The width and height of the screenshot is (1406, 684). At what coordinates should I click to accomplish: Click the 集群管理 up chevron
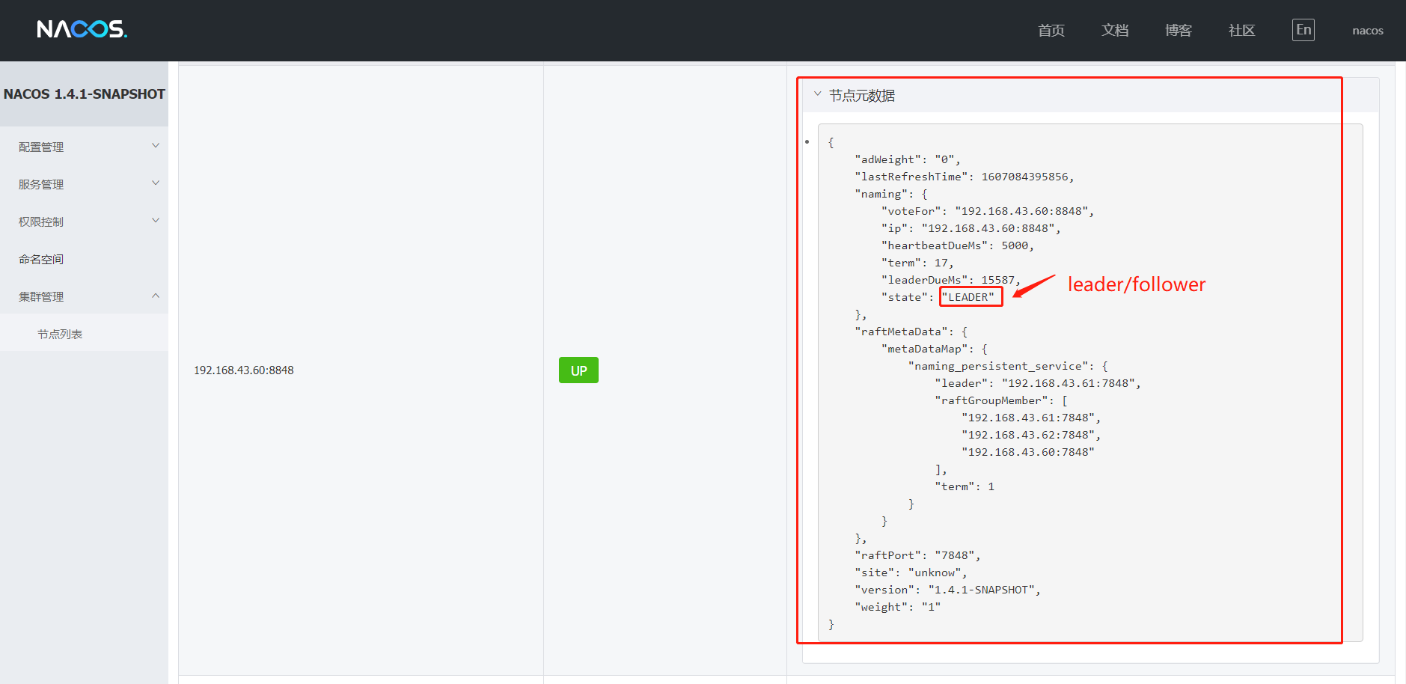[156, 296]
